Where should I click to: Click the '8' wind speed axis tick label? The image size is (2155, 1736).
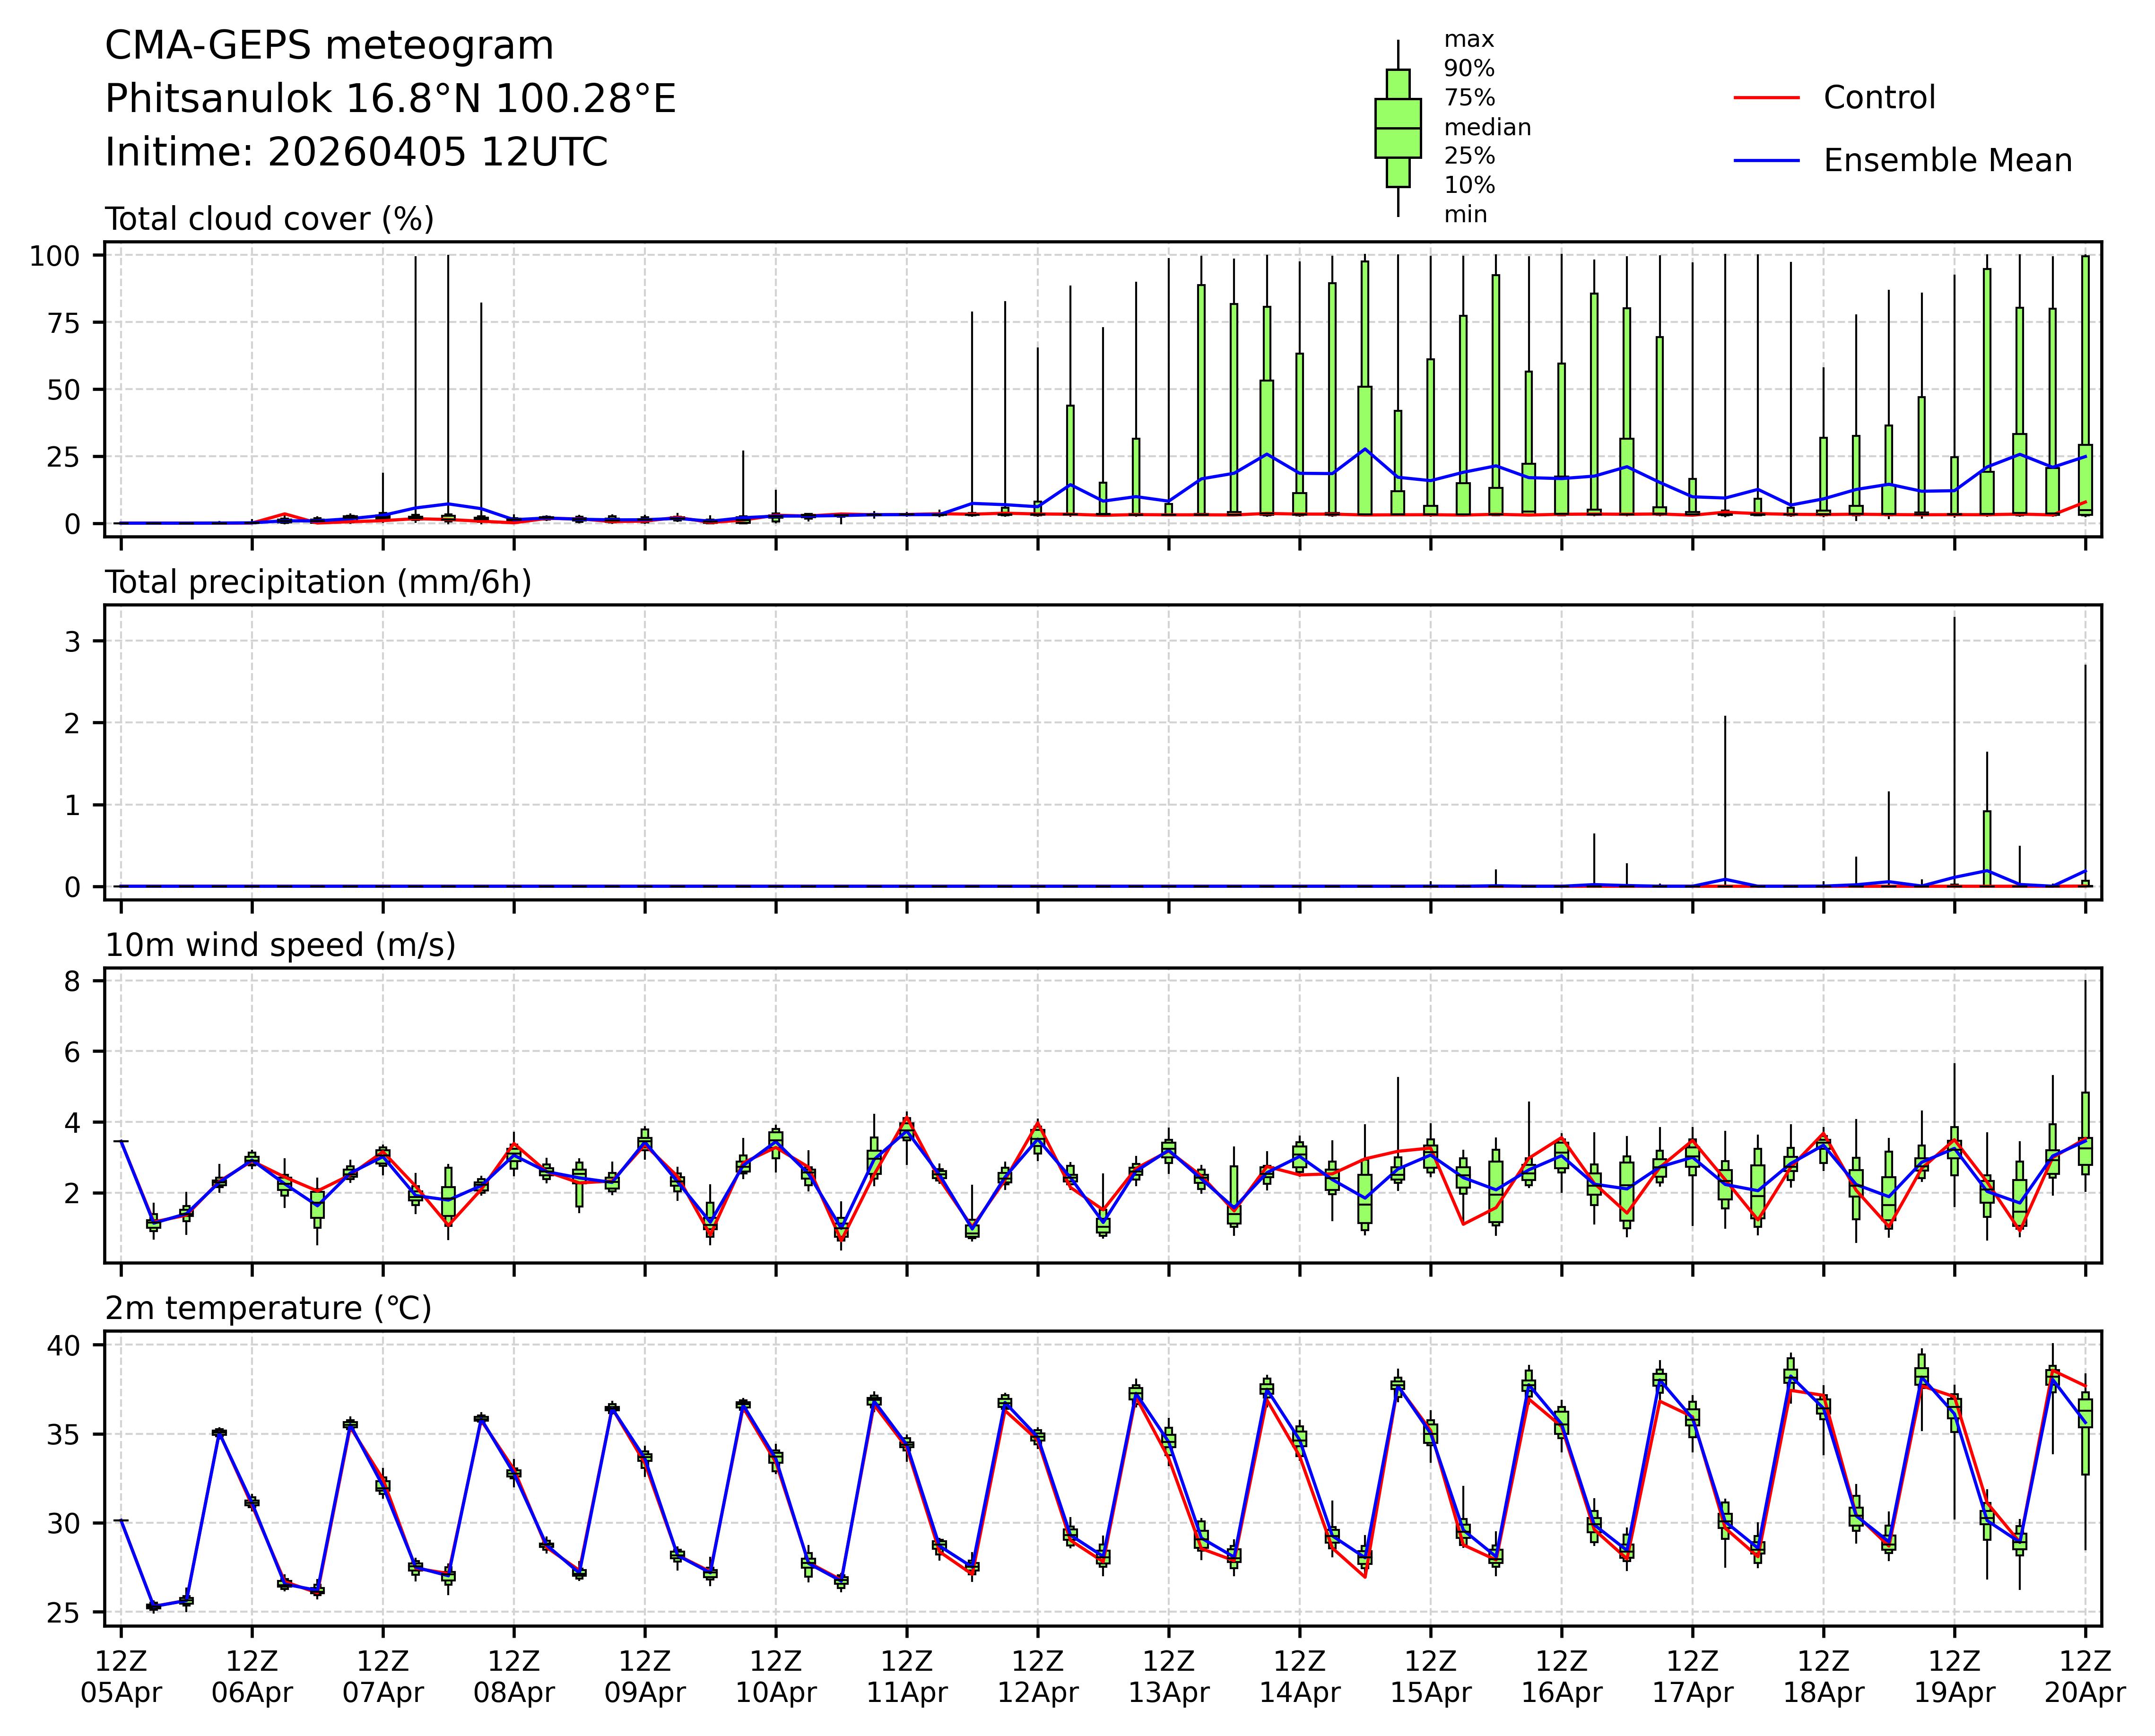(71, 982)
